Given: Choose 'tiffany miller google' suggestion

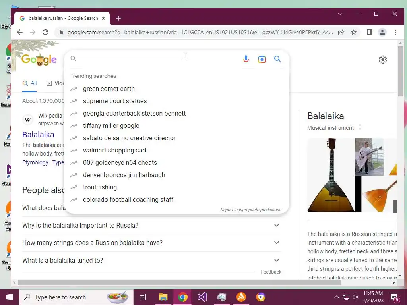Looking at the screenshot, I should [x=176, y=126].
